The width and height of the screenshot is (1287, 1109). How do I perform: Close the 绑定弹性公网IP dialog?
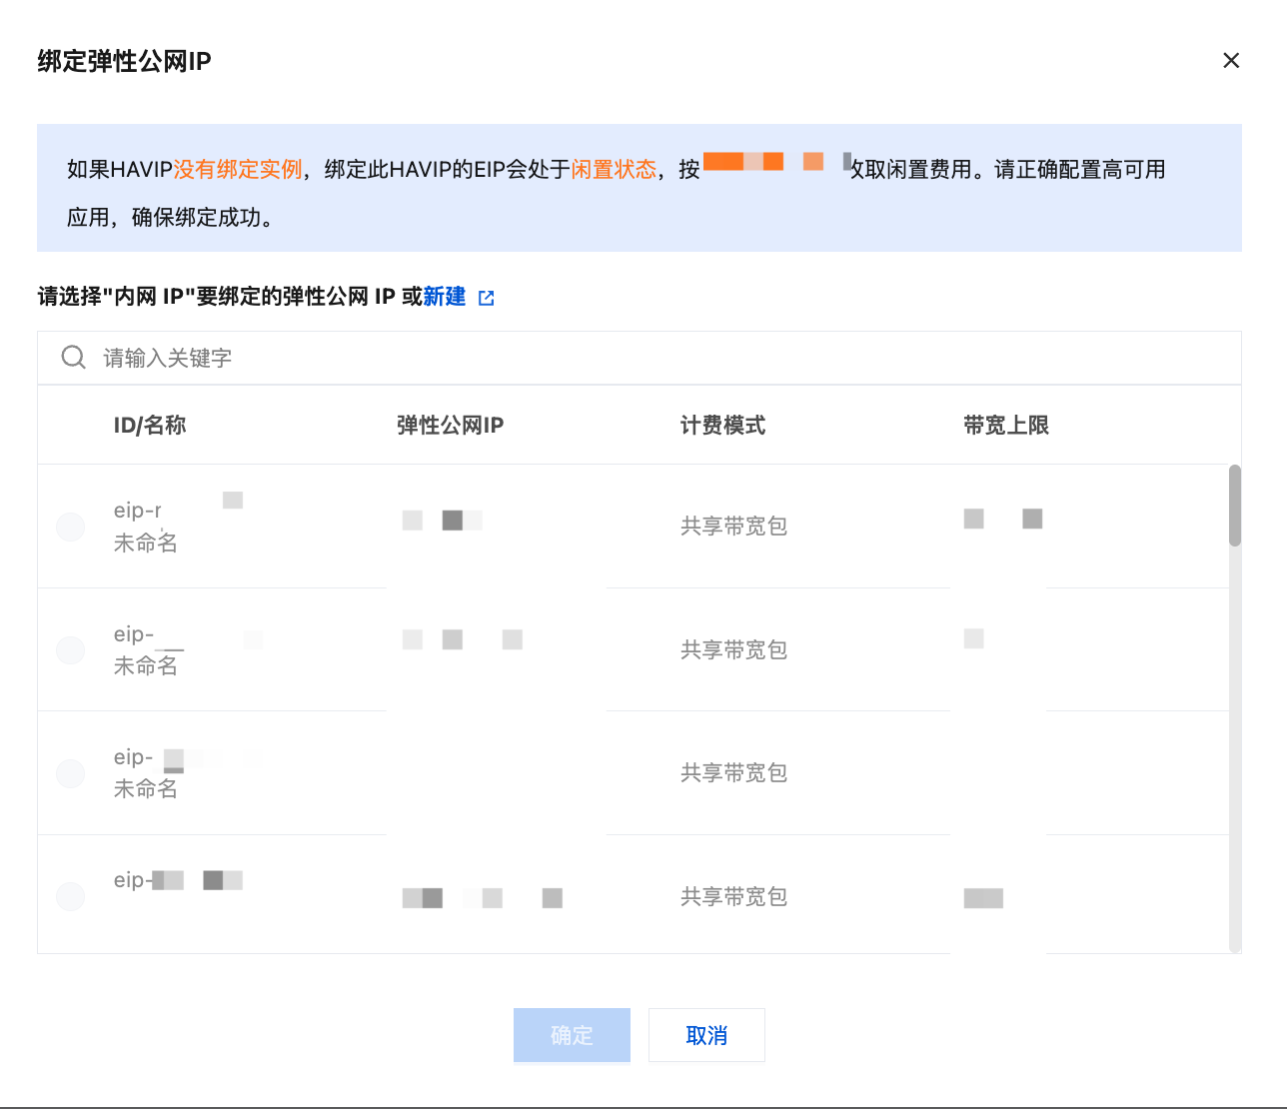click(x=1231, y=61)
